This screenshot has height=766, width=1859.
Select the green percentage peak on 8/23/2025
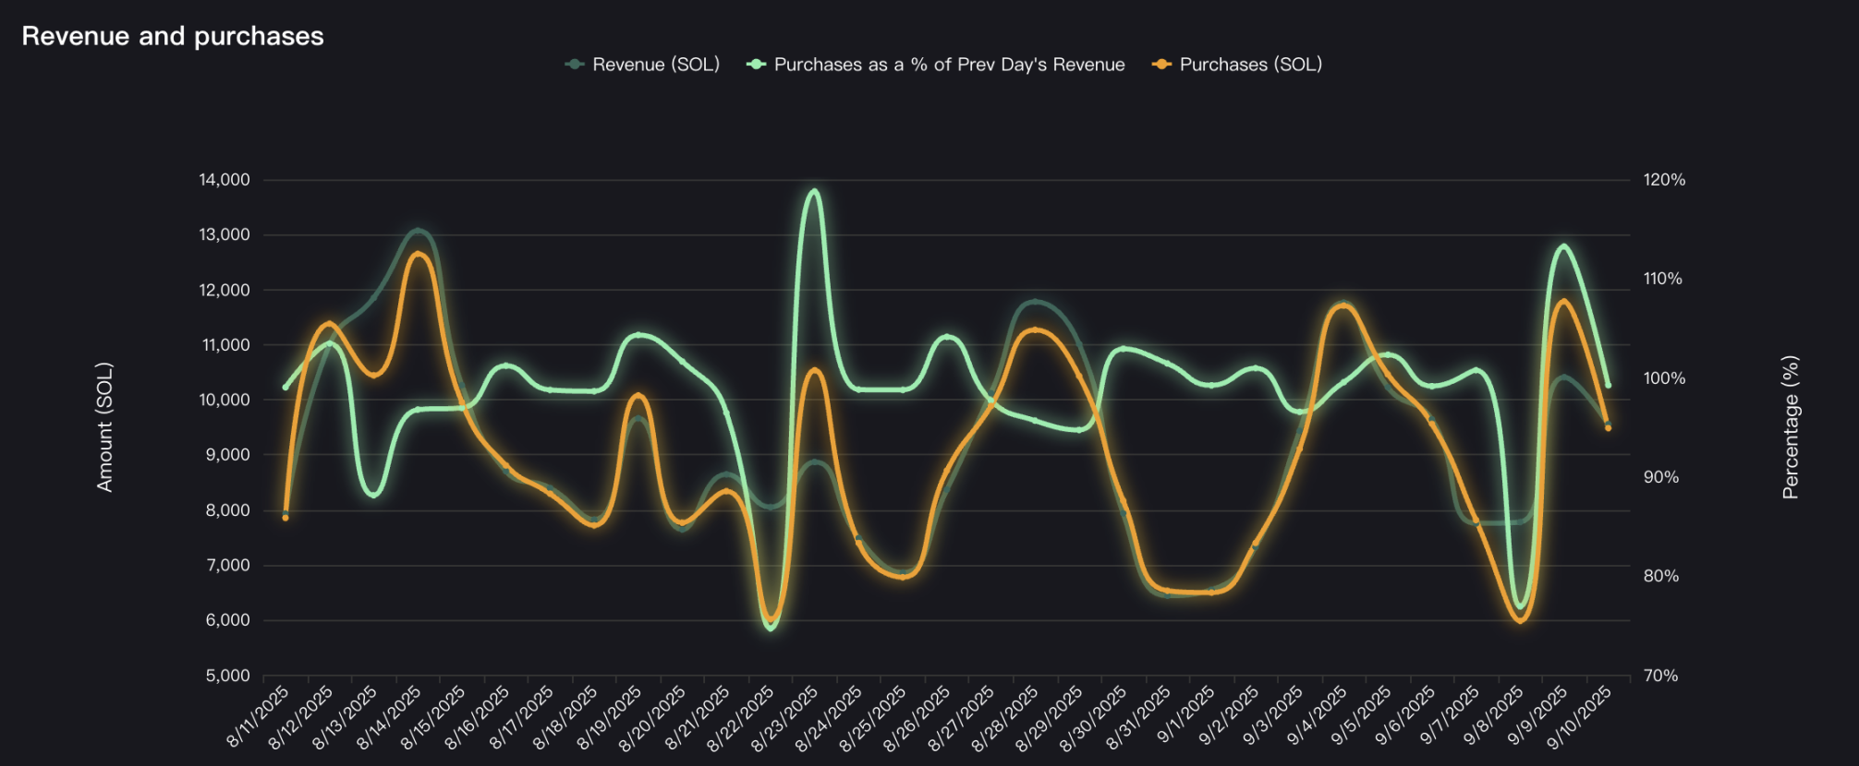coord(814,191)
